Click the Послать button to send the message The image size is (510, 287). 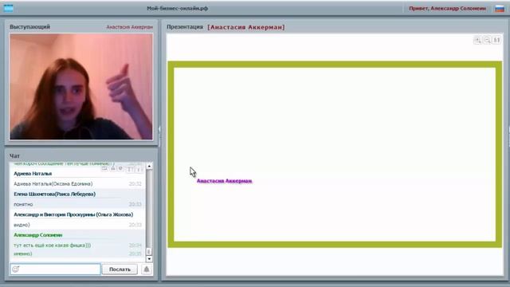pyautogui.click(x=120, y=269)
